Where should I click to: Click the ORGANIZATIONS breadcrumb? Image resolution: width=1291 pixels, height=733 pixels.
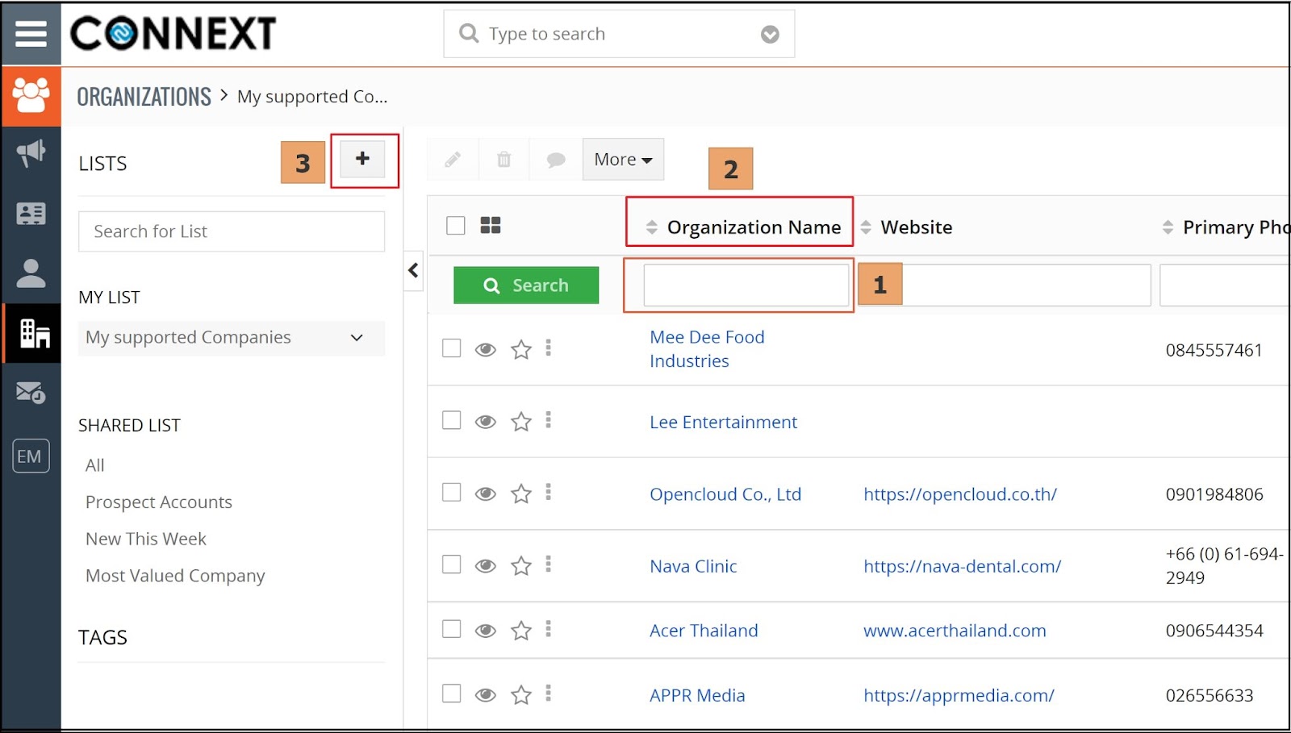[144, 97]
